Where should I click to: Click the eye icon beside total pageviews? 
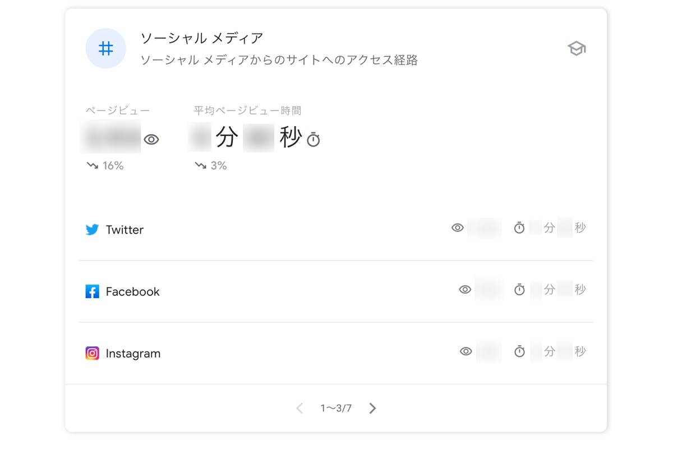[x=151, y=140]
